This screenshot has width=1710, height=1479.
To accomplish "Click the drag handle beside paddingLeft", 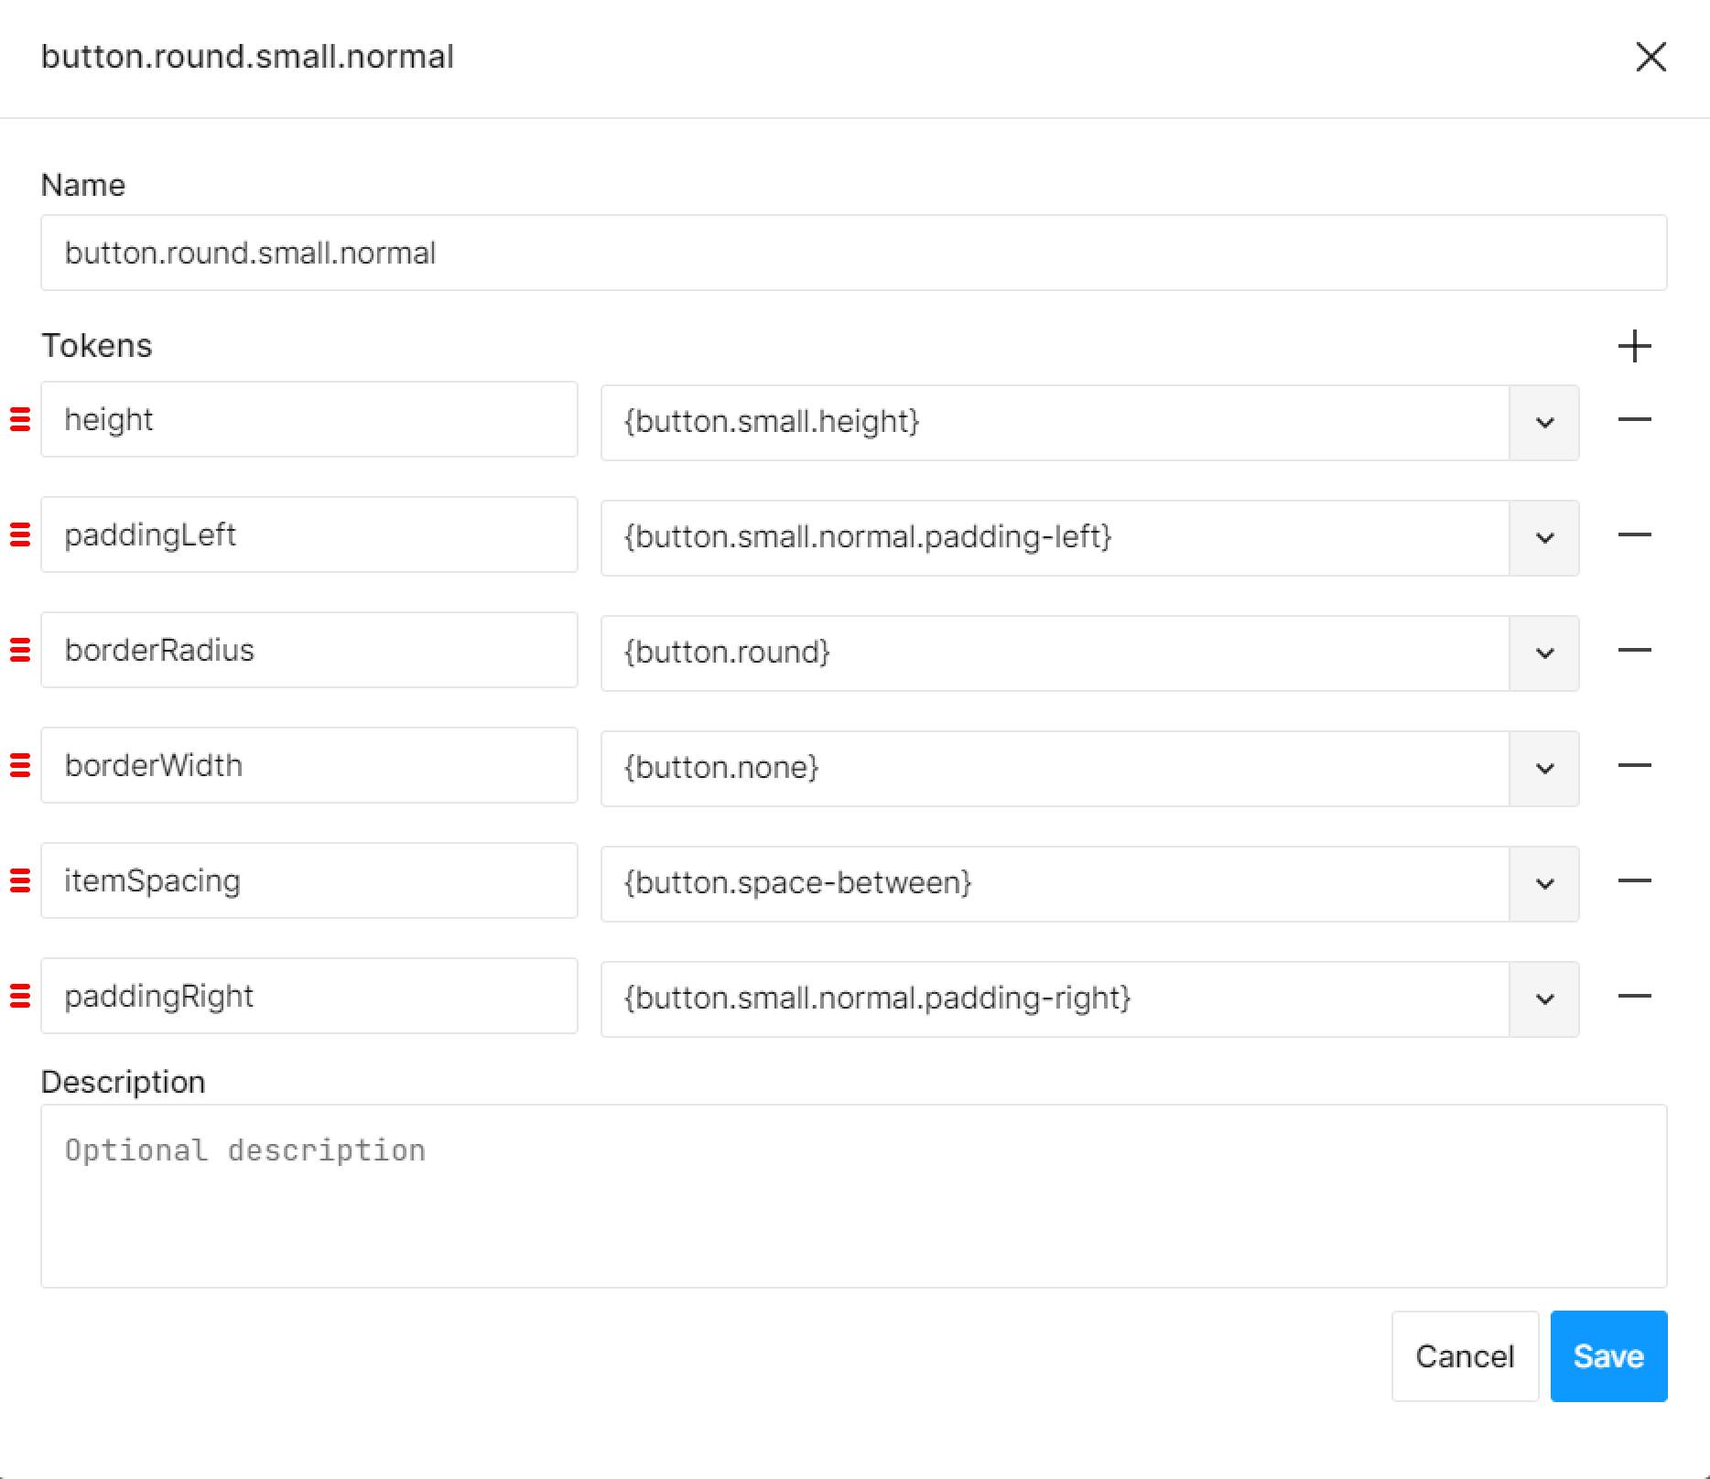I will click(x=19, y=534).
